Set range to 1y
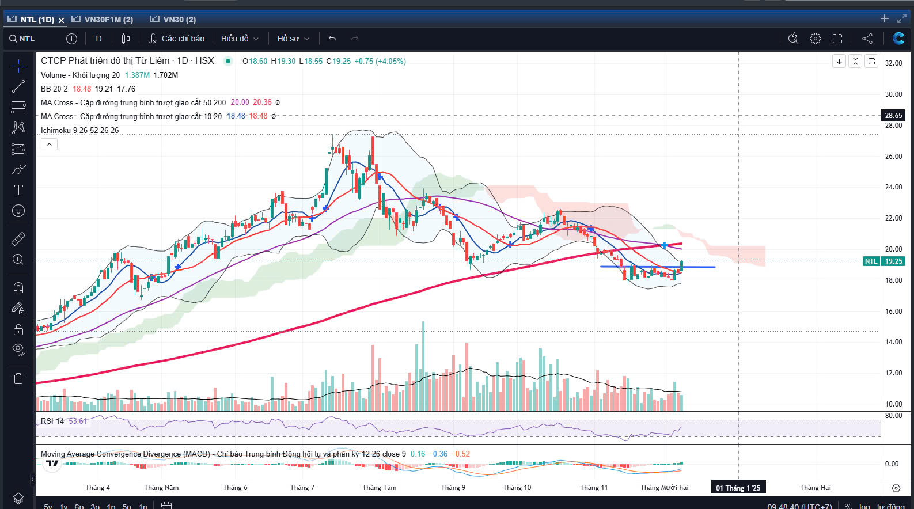Viewport: 914px width, 509px height. 63,507
